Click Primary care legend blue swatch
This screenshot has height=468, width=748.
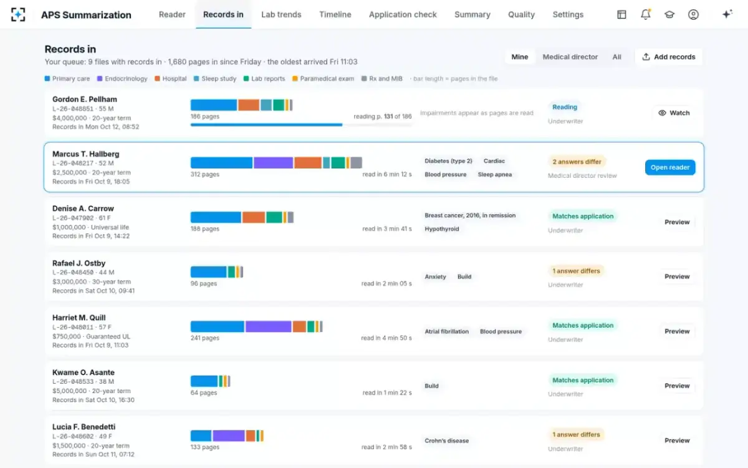coord(47,79)
